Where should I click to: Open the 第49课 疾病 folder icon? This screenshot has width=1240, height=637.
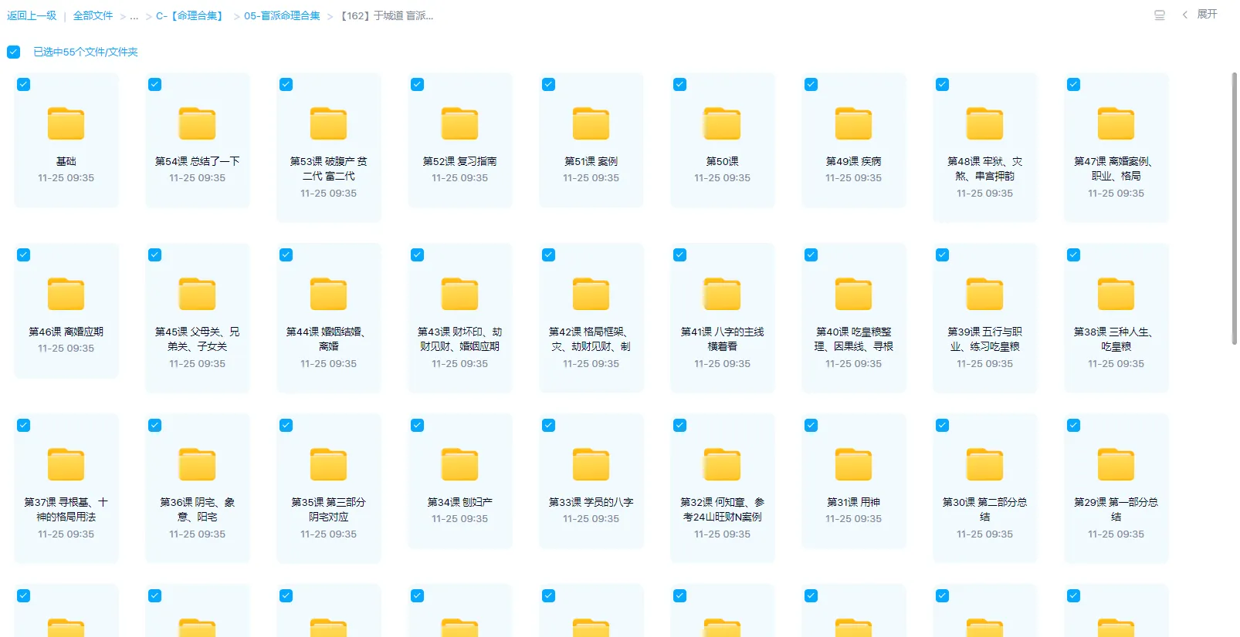pyautogui.click(x=853, y=123)
